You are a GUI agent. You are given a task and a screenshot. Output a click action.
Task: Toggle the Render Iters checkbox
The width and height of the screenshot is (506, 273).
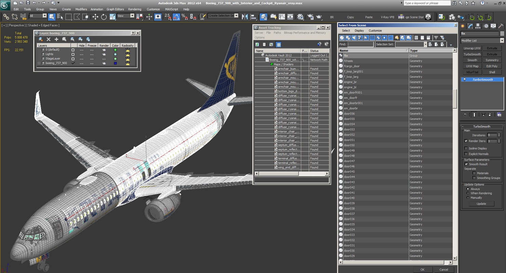pos(466,141)
